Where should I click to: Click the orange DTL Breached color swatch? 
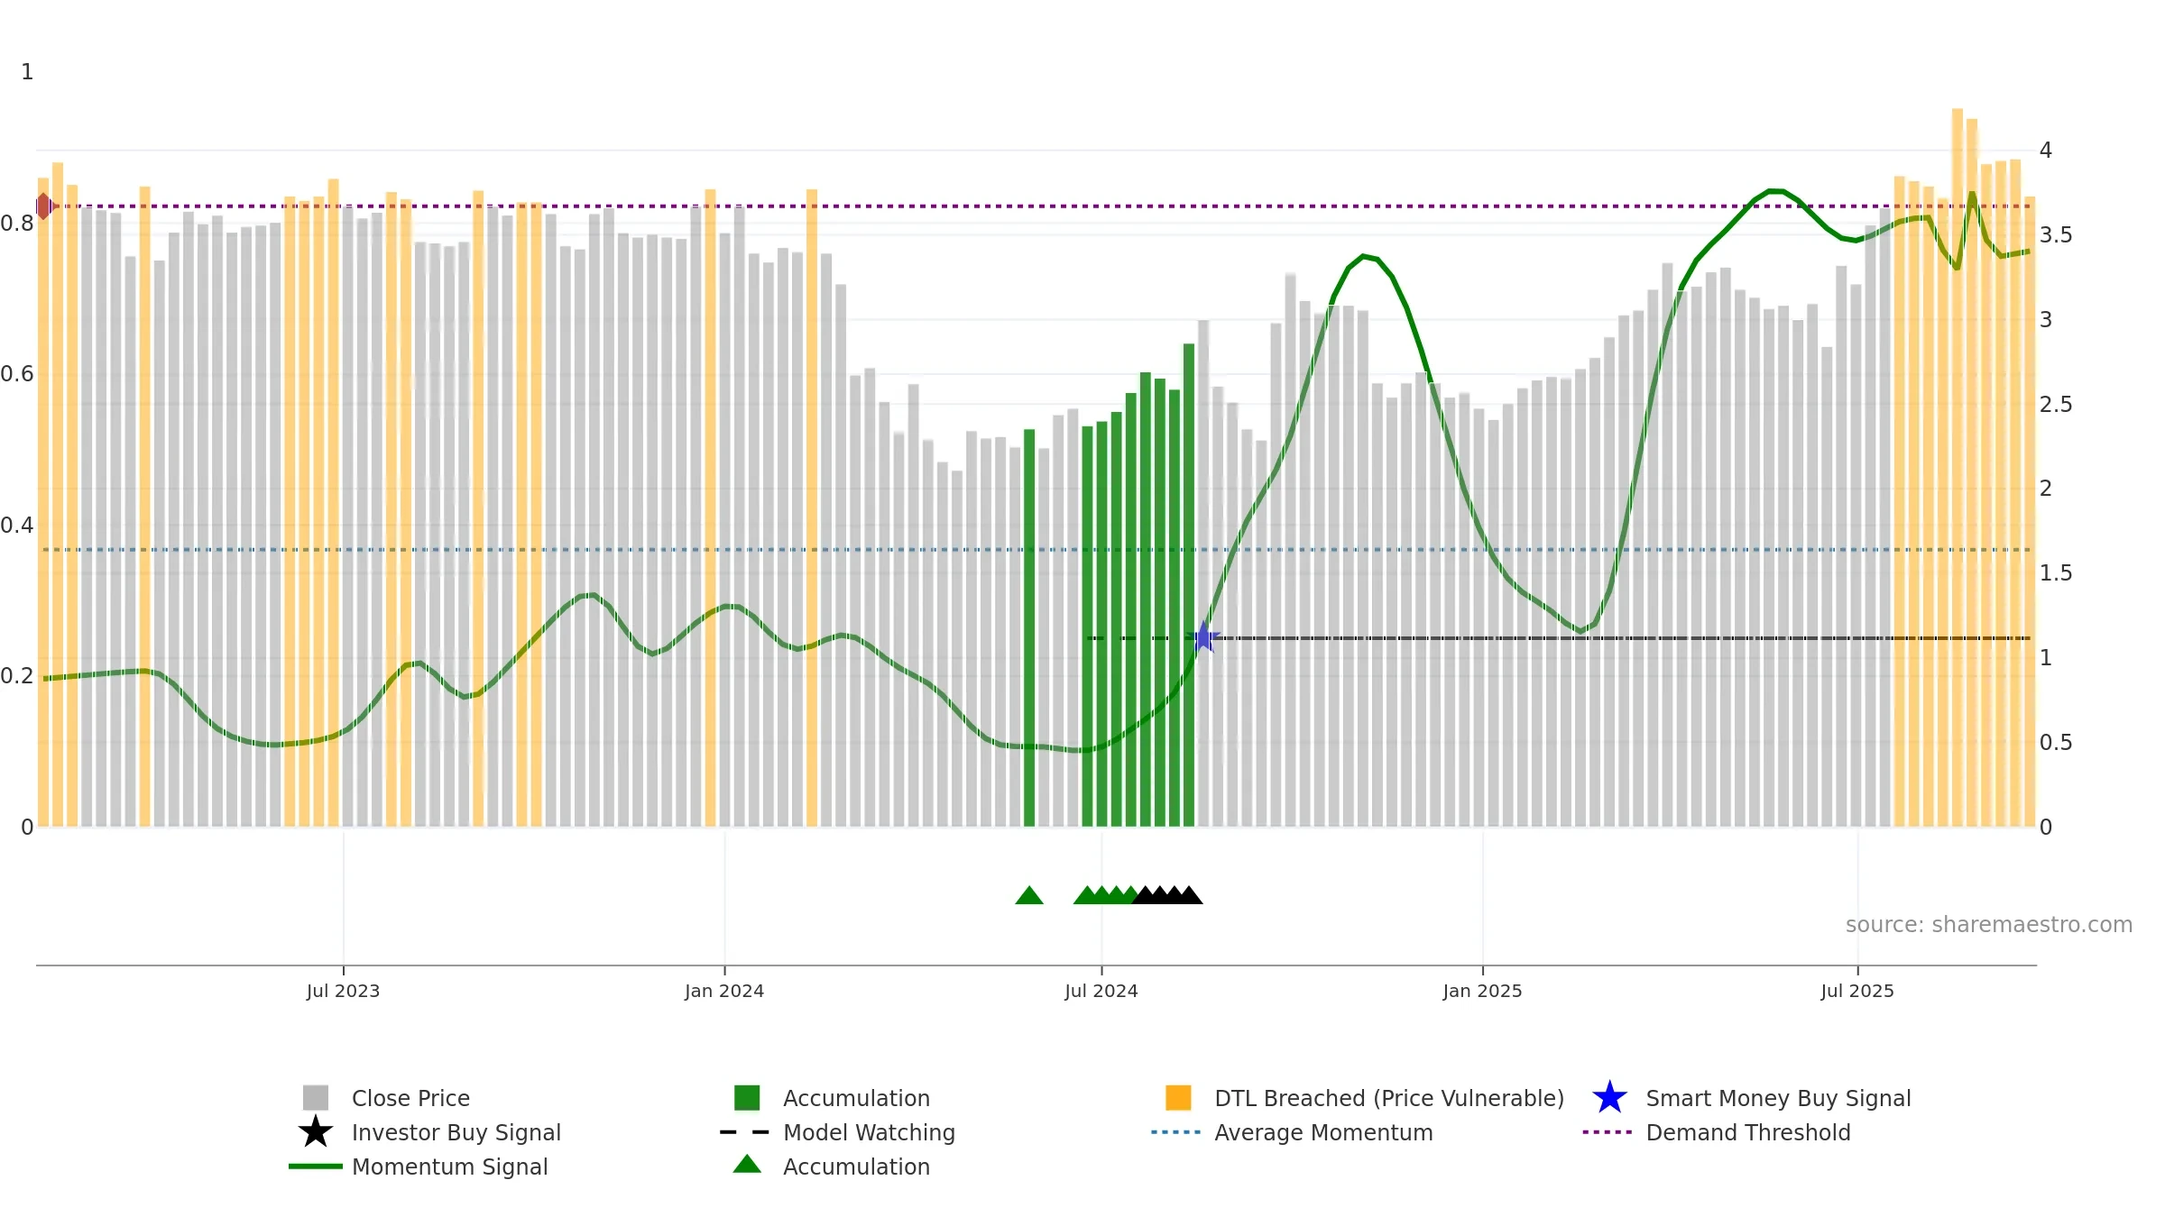pos(1178,1098)
